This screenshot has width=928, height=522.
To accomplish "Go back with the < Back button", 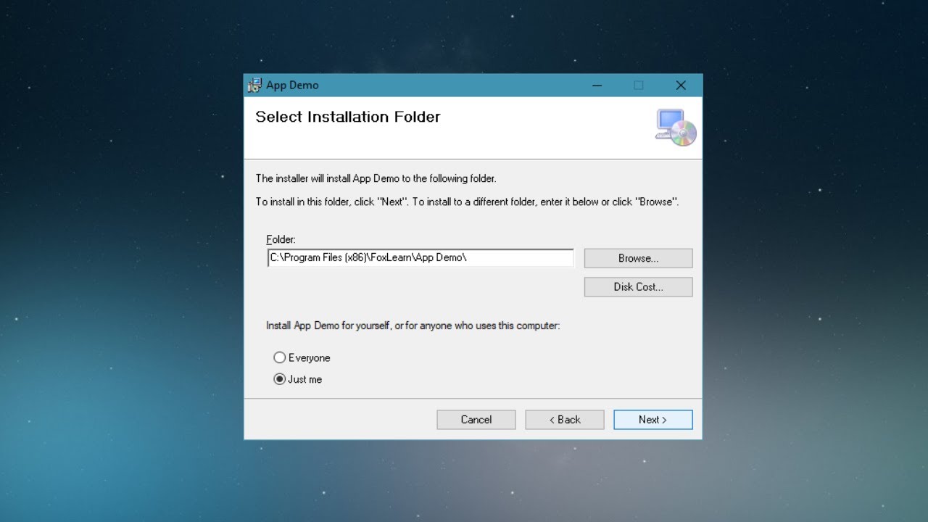I will point(565,420).
